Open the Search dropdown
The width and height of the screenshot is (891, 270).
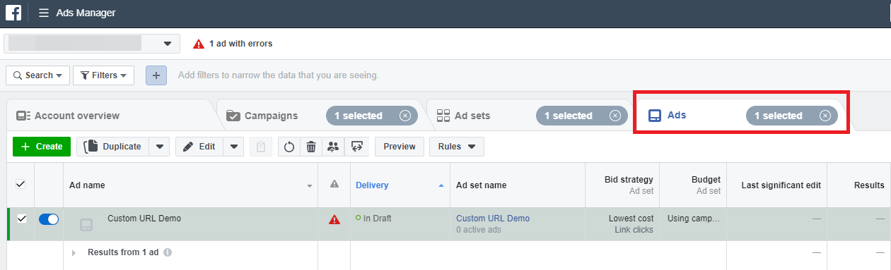click(x=37, y=75)
